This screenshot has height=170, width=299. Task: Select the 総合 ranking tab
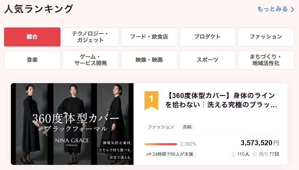click(x=32, y=37)
